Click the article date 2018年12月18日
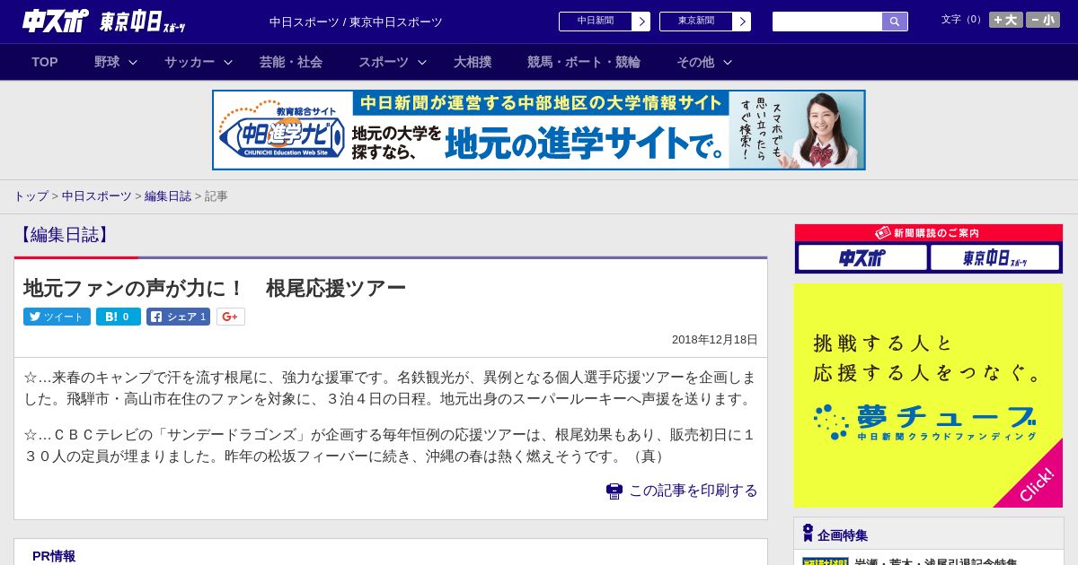Viewport: 1078px width, 565px height. [715, 340]
